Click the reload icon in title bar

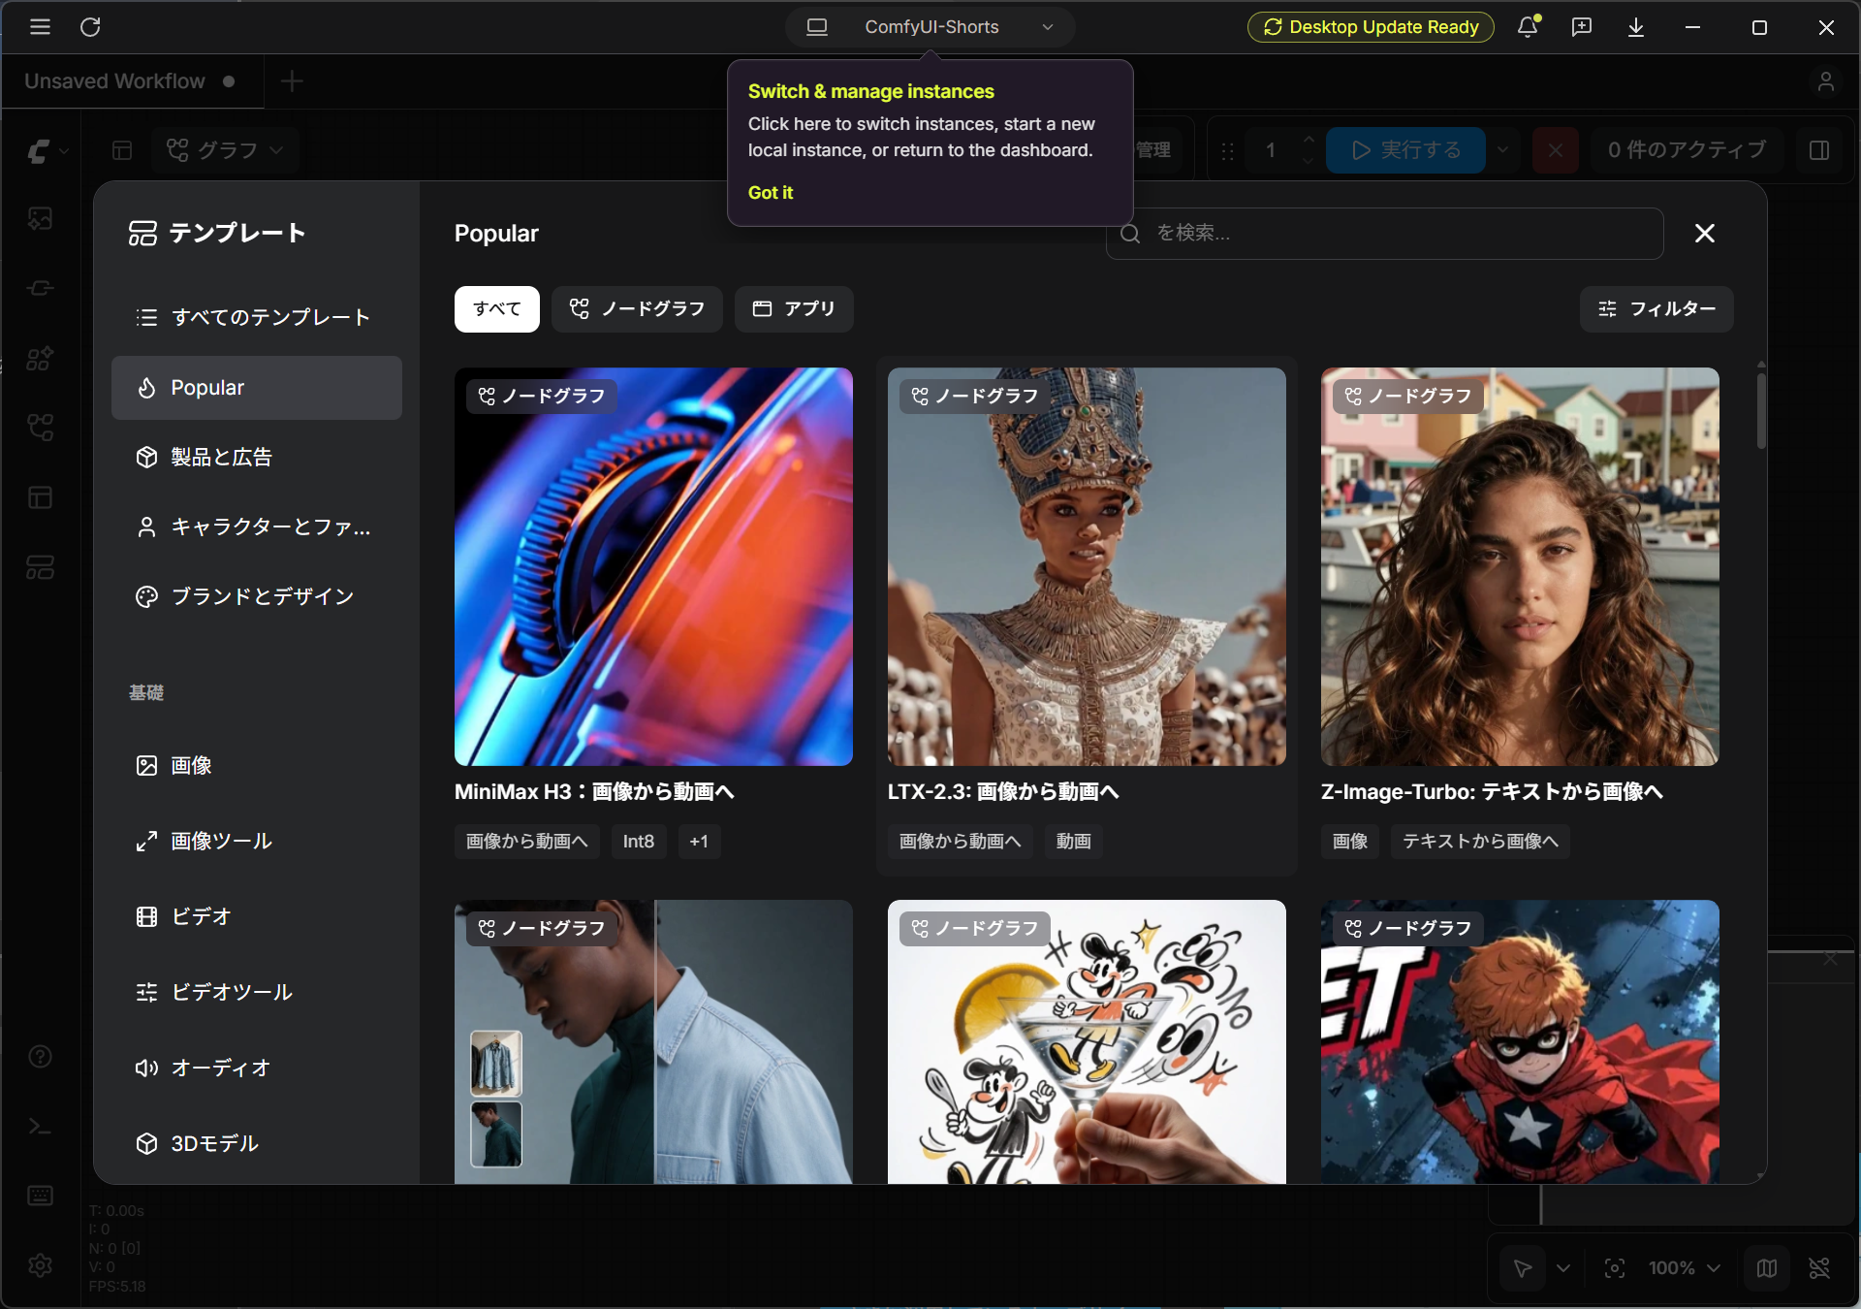coord(90,27)
